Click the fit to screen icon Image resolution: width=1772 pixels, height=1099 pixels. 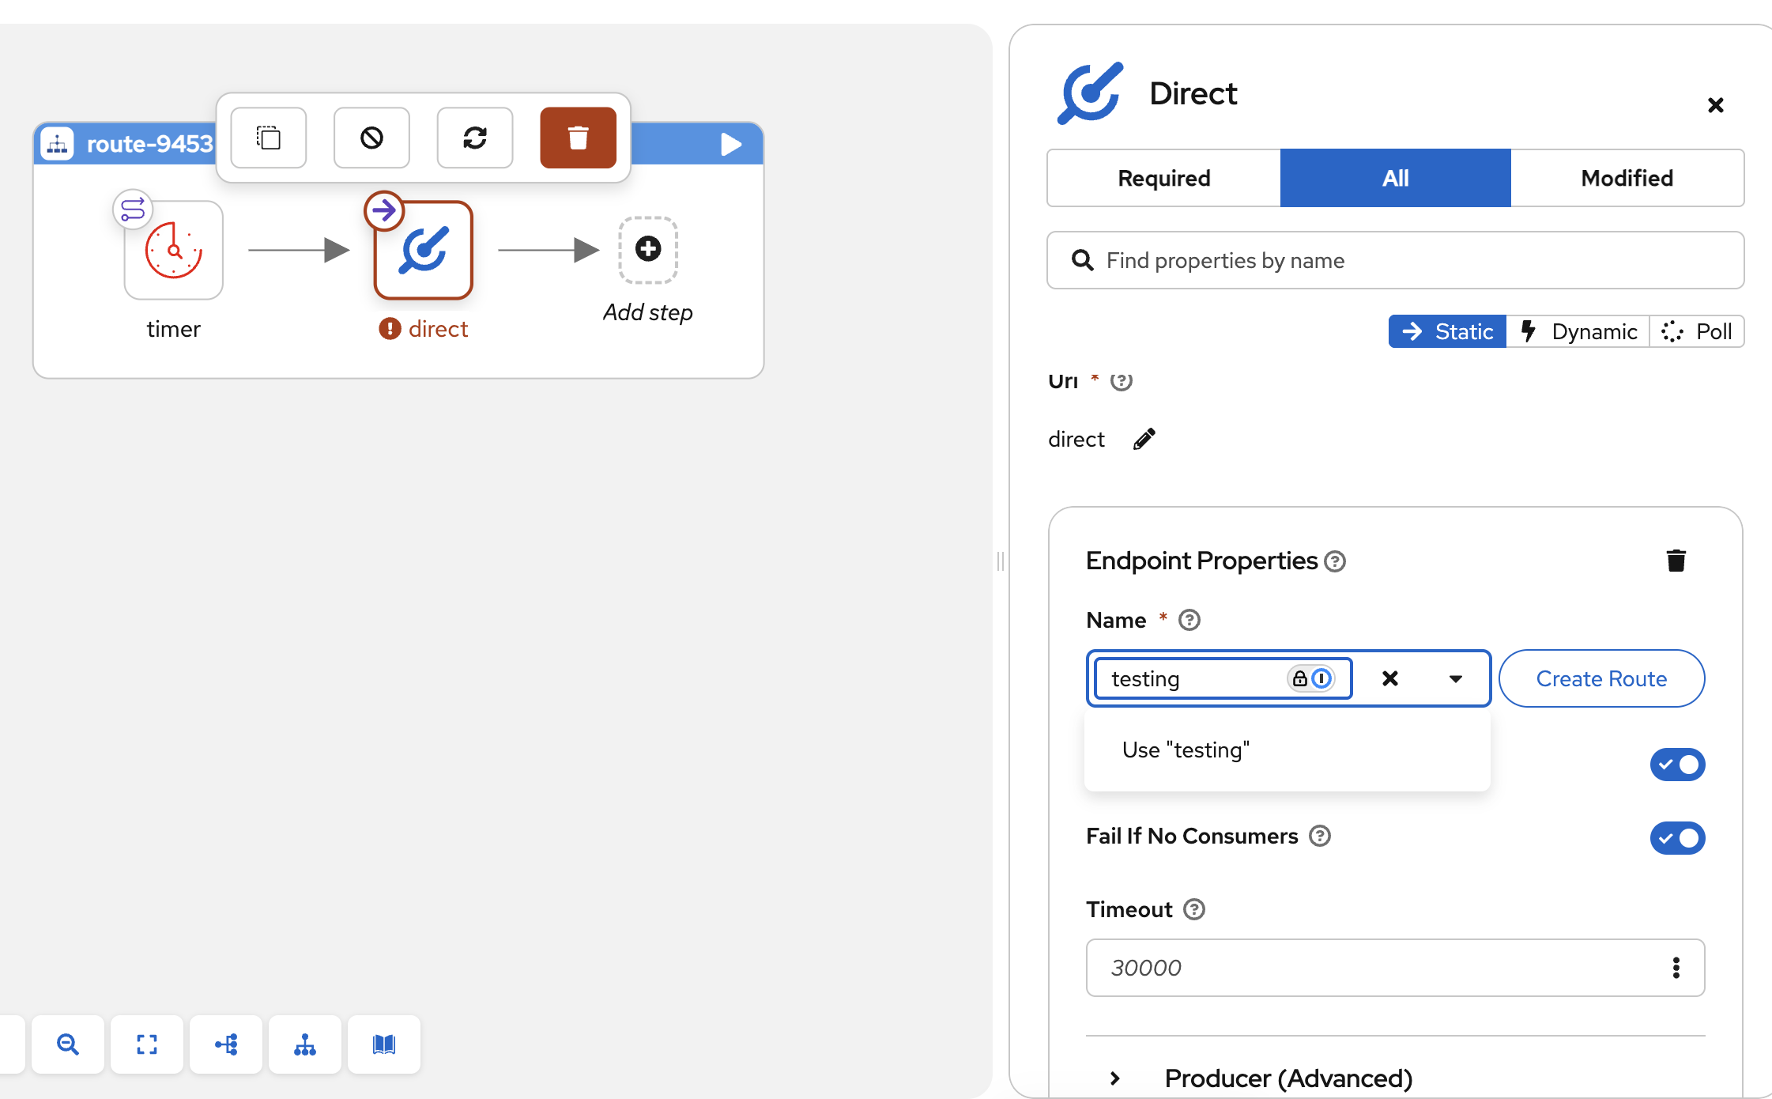click(147, 1044)
